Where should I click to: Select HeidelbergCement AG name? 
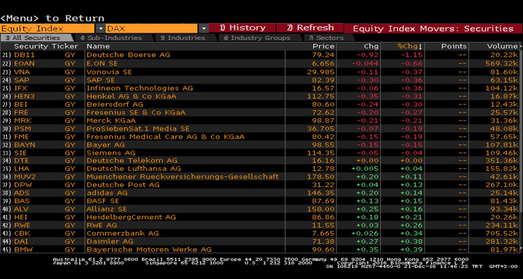[131, 217]
